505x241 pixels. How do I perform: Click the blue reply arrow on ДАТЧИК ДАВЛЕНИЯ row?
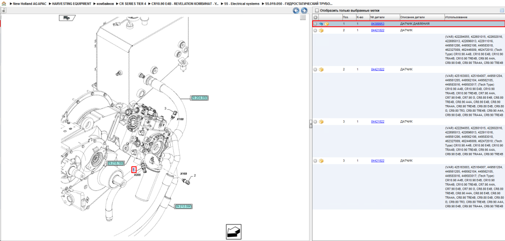pos(321,24)
